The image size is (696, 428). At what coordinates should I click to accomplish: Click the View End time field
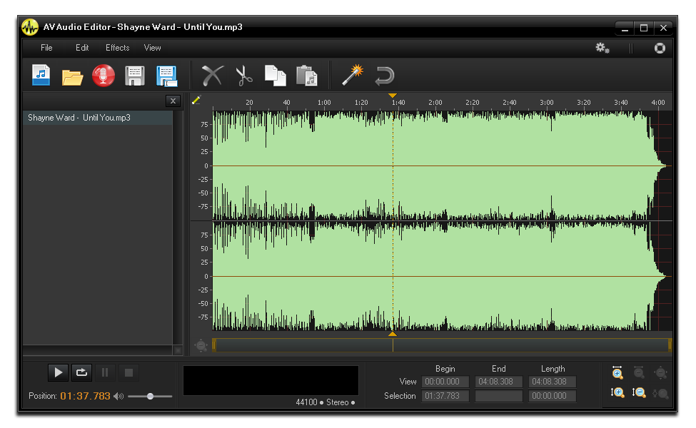pos(498,382)
